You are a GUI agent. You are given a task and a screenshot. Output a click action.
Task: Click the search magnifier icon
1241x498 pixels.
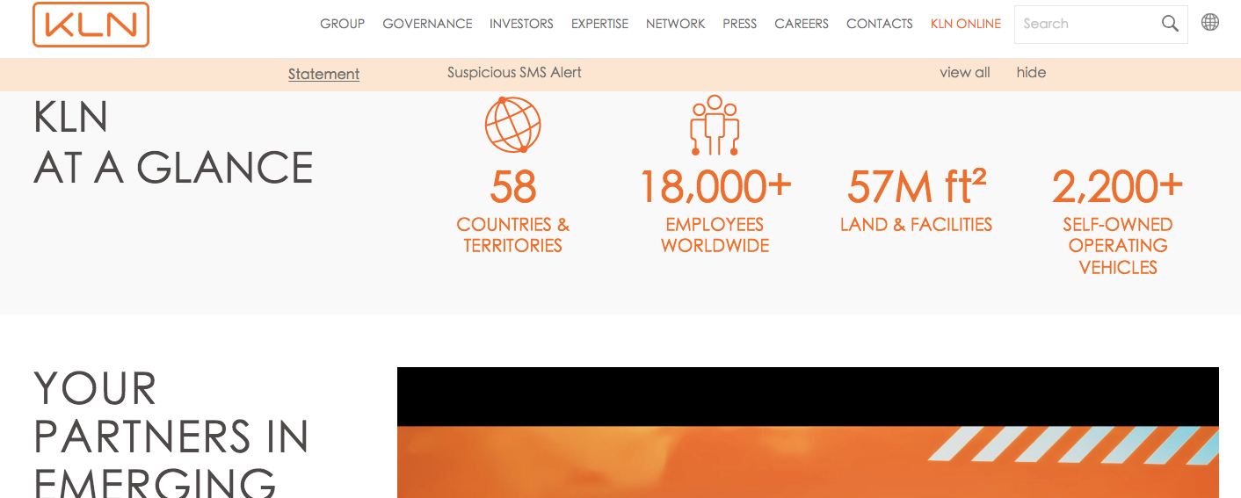pos(1170,24)
